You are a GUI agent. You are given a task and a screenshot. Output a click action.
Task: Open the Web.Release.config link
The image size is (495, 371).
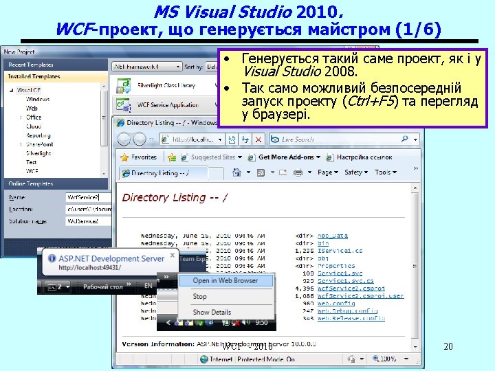(351, 319)
